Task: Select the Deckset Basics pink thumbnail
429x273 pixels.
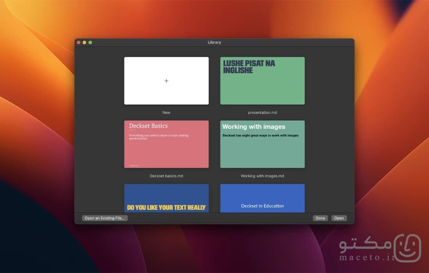Action: tap(167, 144)
